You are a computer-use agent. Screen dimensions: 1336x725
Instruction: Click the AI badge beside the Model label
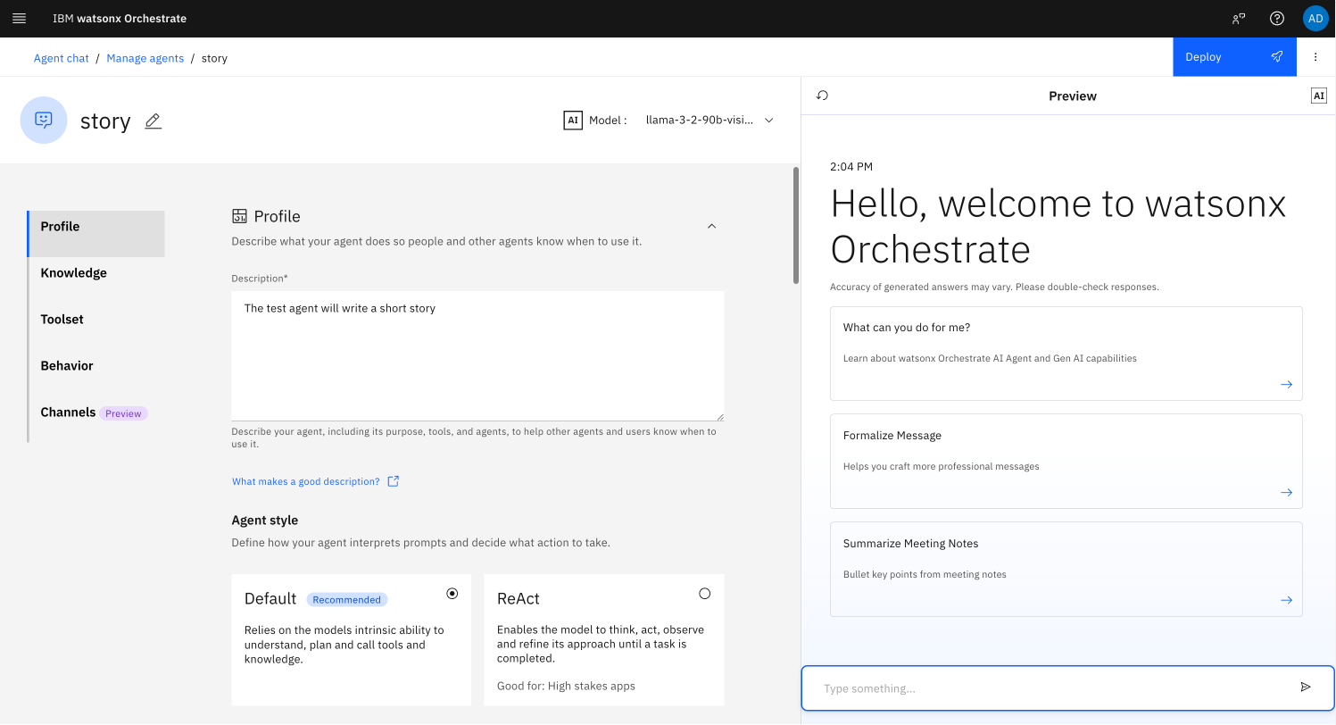(x=573, y=120)
